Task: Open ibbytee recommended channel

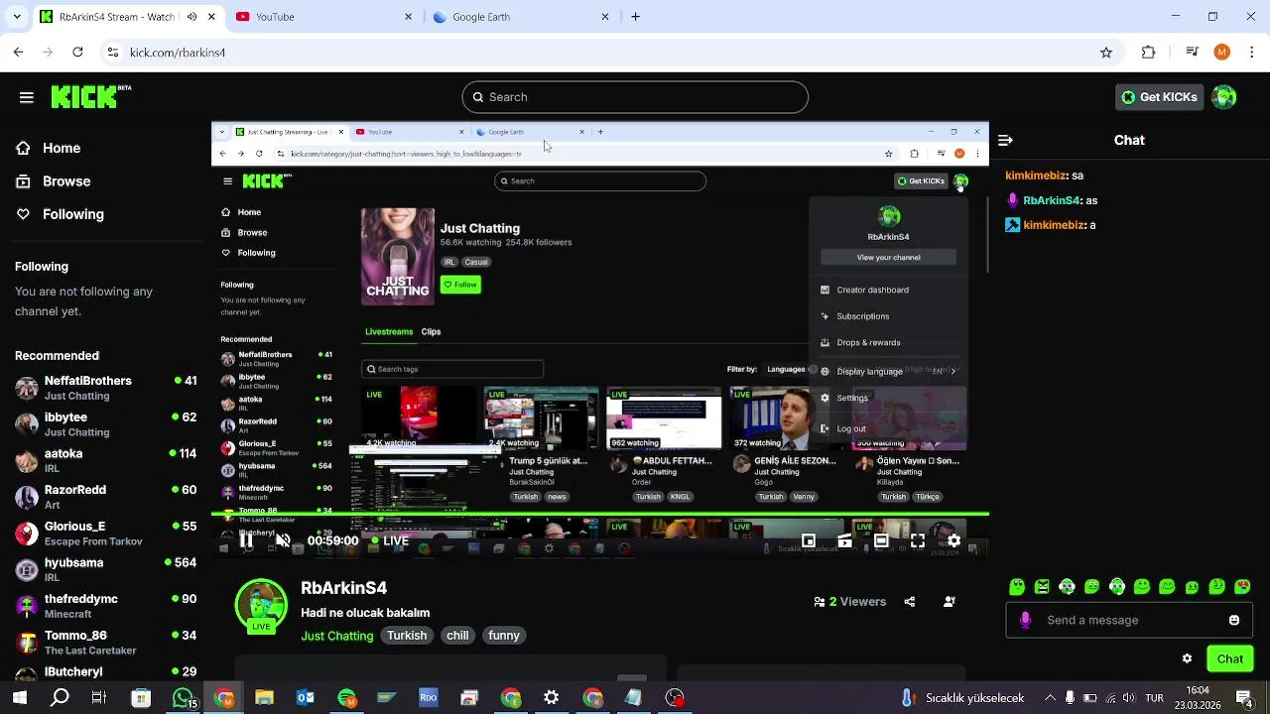Action: [105, 424]
